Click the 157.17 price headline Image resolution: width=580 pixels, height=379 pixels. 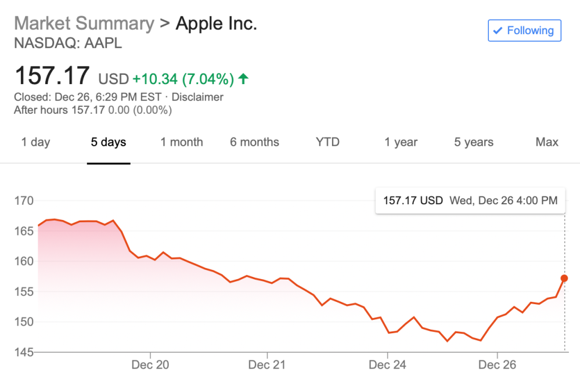pyautogui.click(x=52, y=76)
